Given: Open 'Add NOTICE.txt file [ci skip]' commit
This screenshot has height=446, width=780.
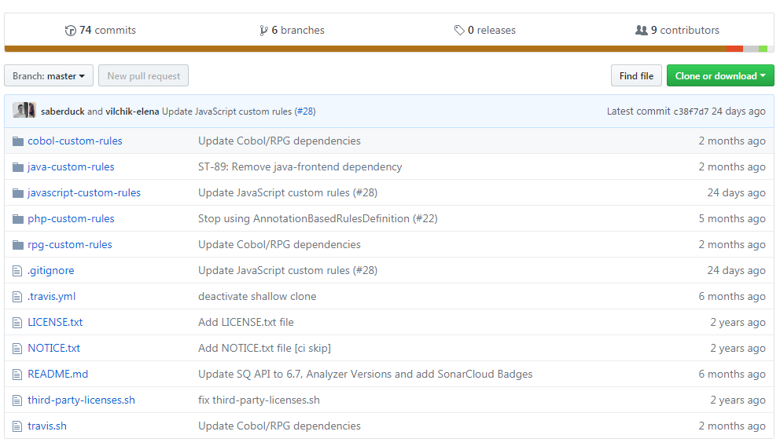Looking at the screenshot, I should point(264,348).
